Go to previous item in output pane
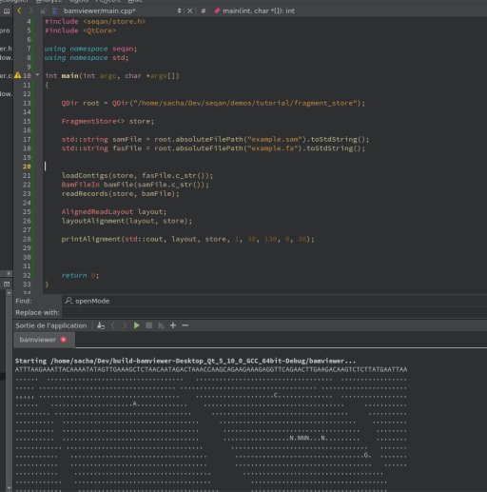The image size is (487, 492). (x=113, y=325)
